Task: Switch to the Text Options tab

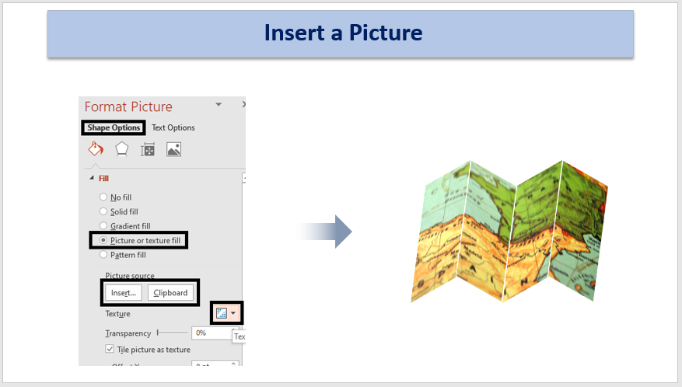Action: 173,127
